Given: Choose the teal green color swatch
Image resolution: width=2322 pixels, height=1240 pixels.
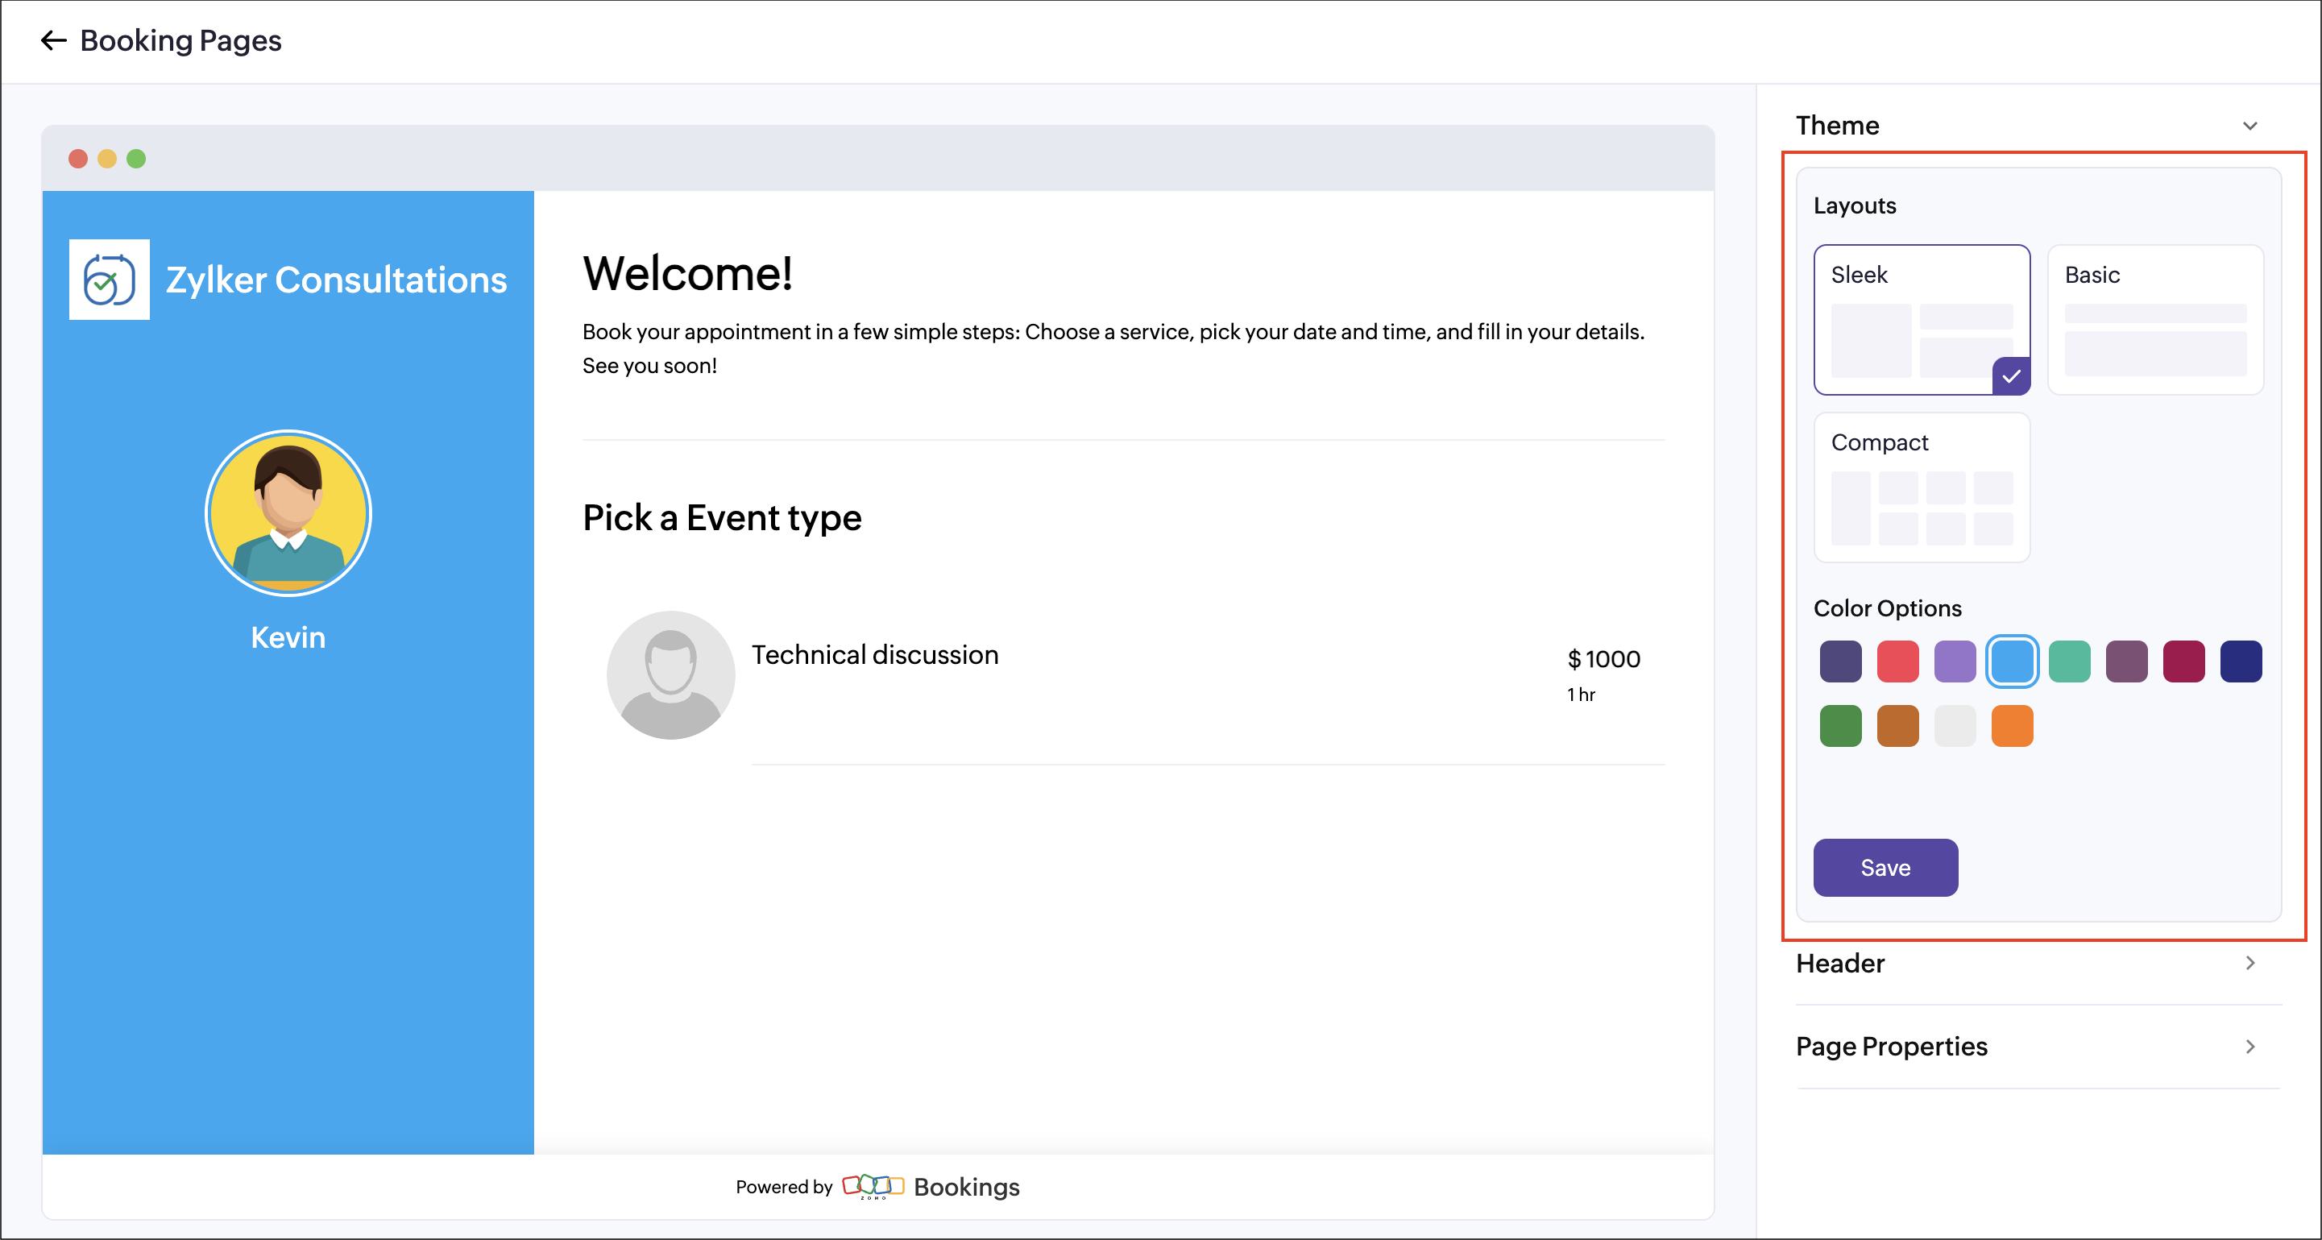Looking at the screenshot, I should pyautogui.click(x=2069, y=661).
